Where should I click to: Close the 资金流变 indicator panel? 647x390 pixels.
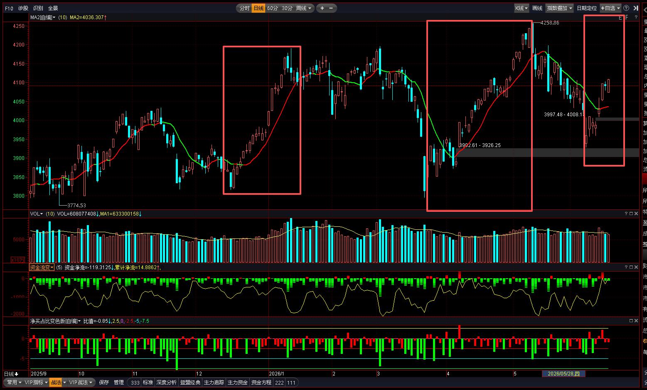pos(636,267)
